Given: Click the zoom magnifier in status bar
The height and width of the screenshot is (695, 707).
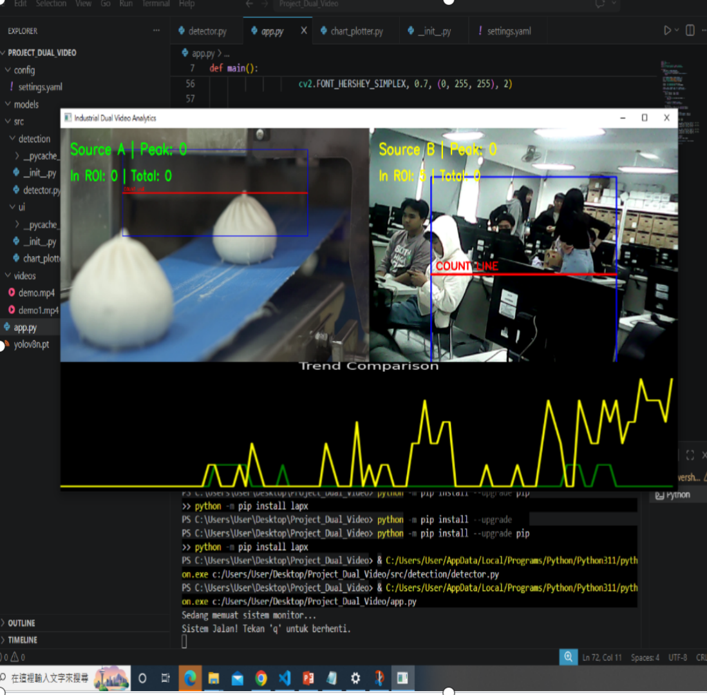Looking at the screenshot, I should (x=568, y=657).
